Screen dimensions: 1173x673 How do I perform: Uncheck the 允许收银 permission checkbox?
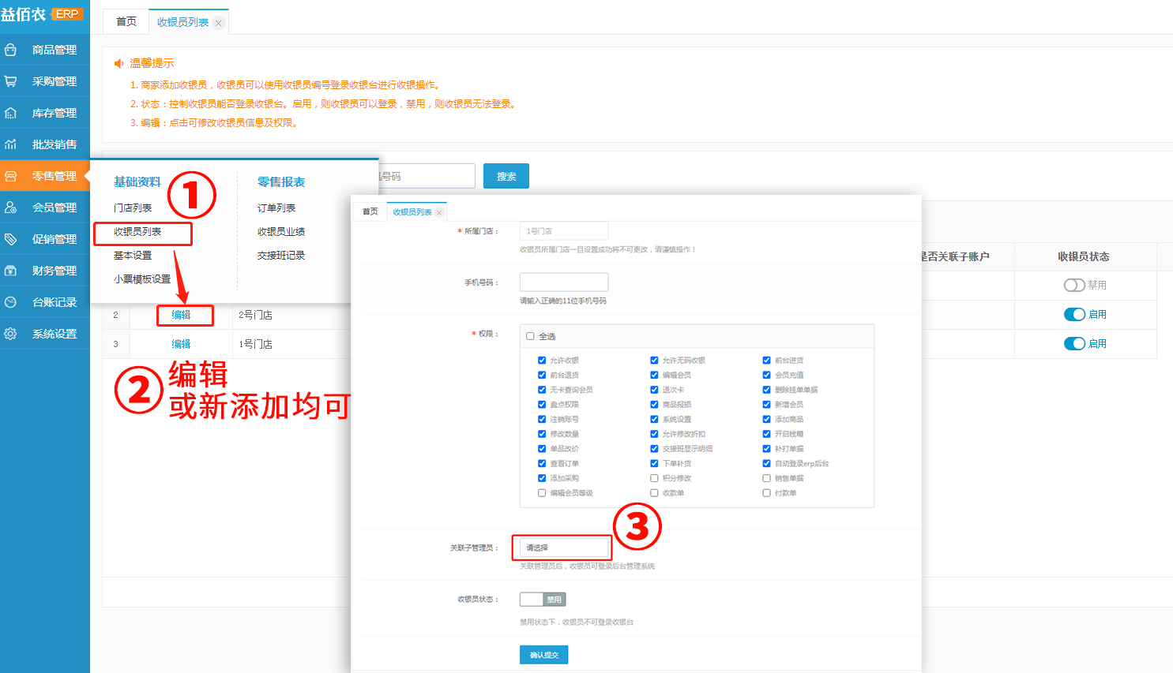pos(542,361)
